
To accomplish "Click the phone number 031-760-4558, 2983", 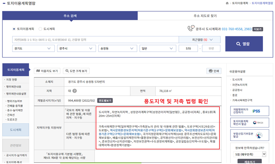I will (236, 29).
